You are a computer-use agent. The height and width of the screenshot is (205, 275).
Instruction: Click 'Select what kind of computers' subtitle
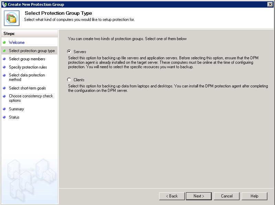coord(79,20)
